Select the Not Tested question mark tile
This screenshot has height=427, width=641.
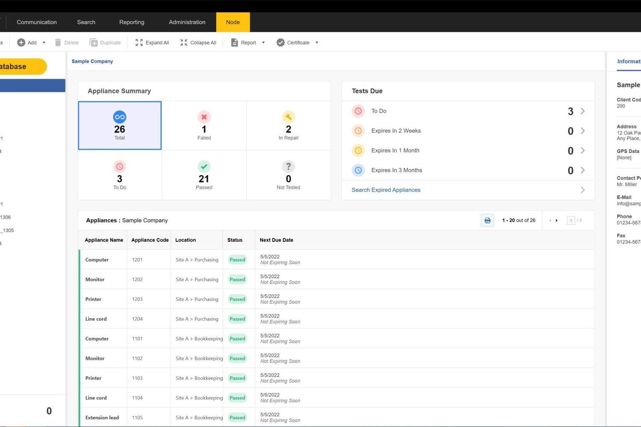pyautogui.click(x=288, y=175)
